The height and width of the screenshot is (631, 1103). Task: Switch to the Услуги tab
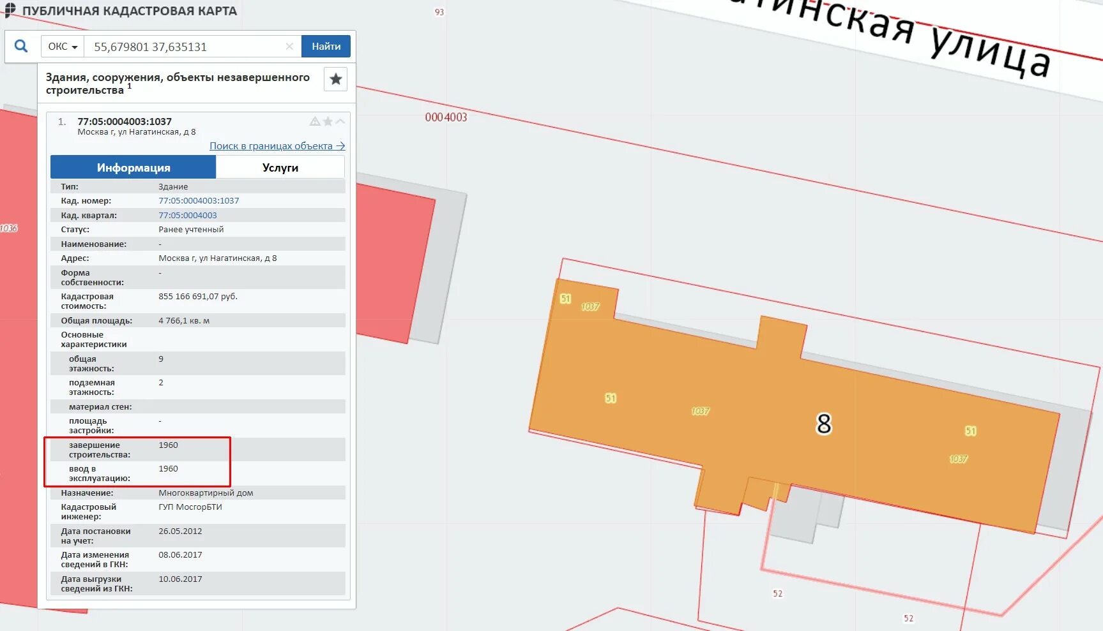[280, 167]
